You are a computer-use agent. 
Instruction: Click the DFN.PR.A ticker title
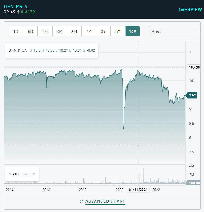tap(16, 6)
